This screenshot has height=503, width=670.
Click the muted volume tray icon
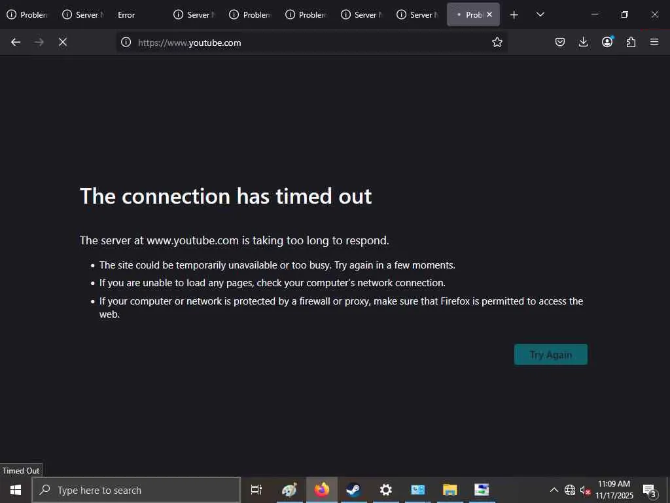585,490
